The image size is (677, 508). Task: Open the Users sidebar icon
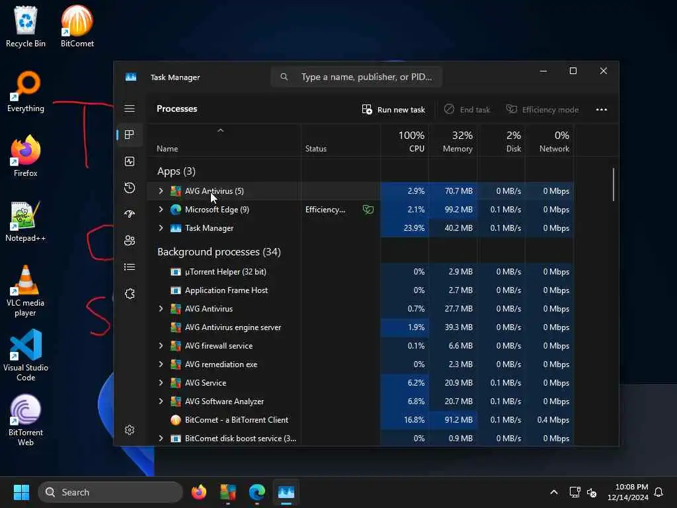point(130,241)
